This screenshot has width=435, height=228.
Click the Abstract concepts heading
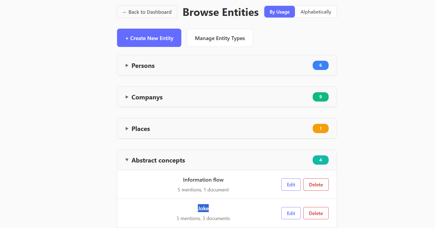pyautogui.click(x=158, y=160)
